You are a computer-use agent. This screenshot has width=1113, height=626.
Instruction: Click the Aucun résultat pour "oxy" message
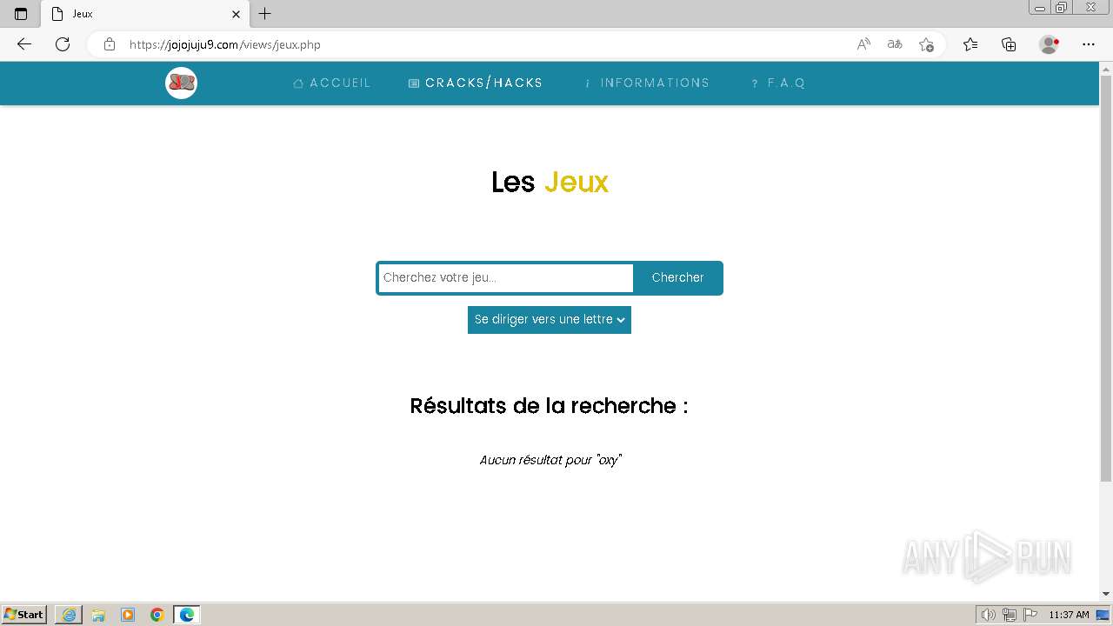point(550,460)
